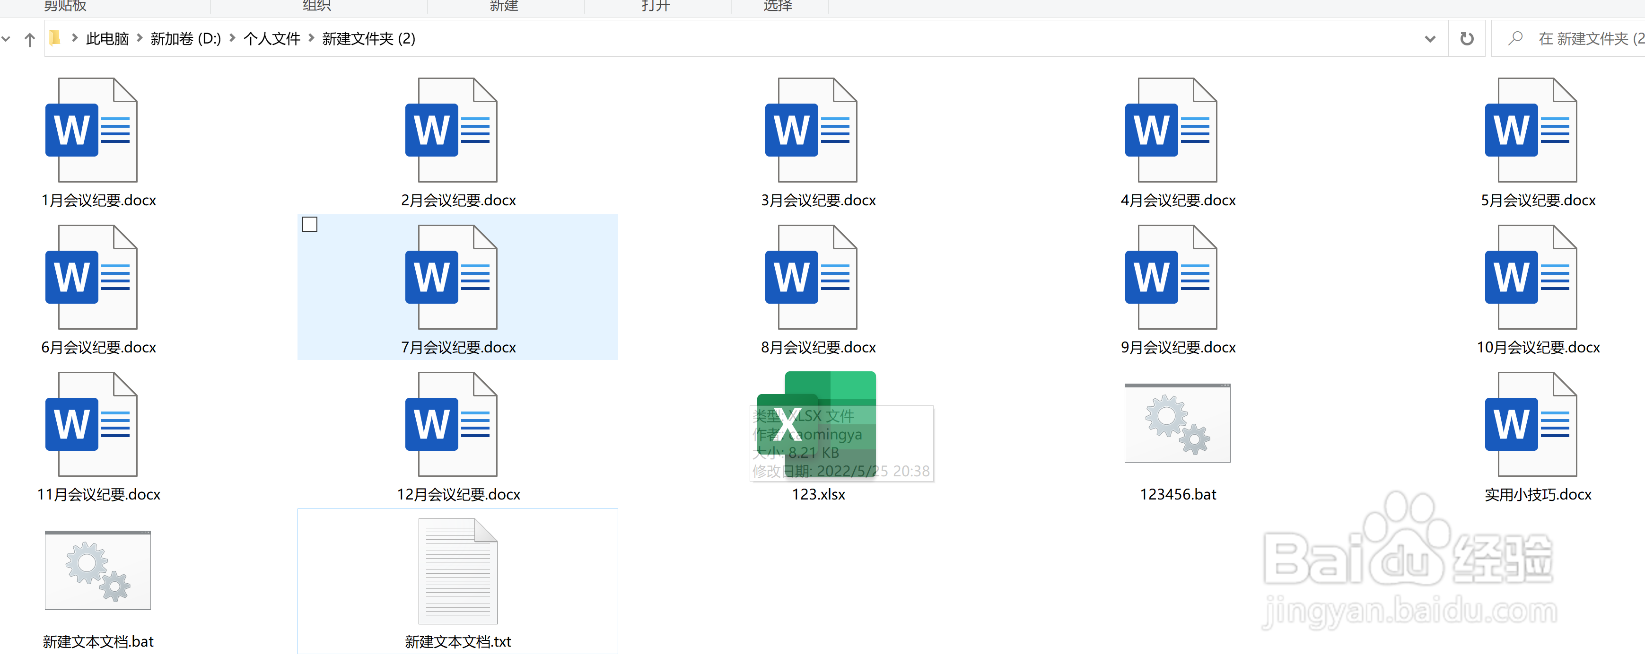Click the 此电脑 breadcrumb item
The image size is (1645, 666).
106,39
